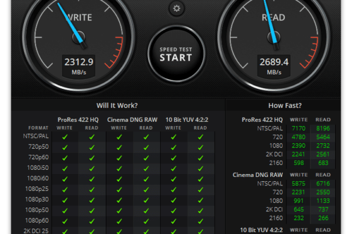Click the Cinema DNG 1080 write value 991
The height and width of the screenshot is (234, 352).
299,200
